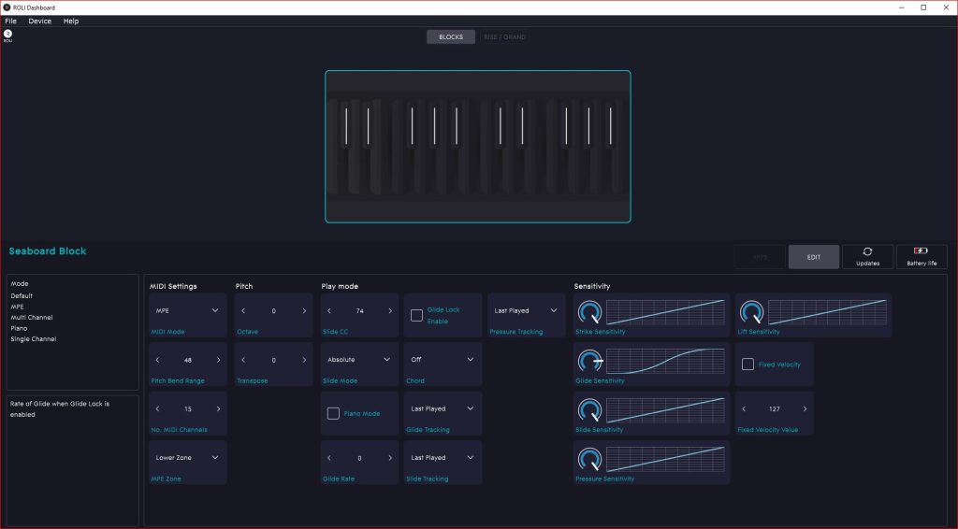Image resolution: width=958 pixels, height=529 pixels.
Task: Open the Help menu
Action: click(71, 21)
